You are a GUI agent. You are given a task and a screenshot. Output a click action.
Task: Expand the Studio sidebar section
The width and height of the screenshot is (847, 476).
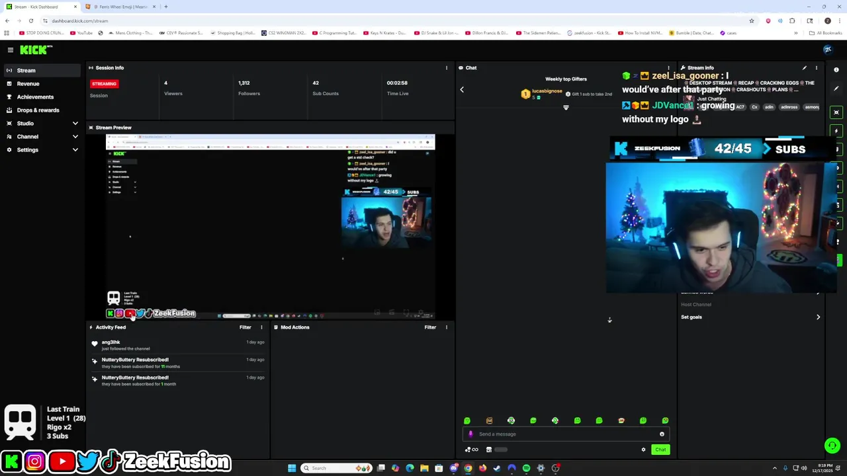pos(42,123)
